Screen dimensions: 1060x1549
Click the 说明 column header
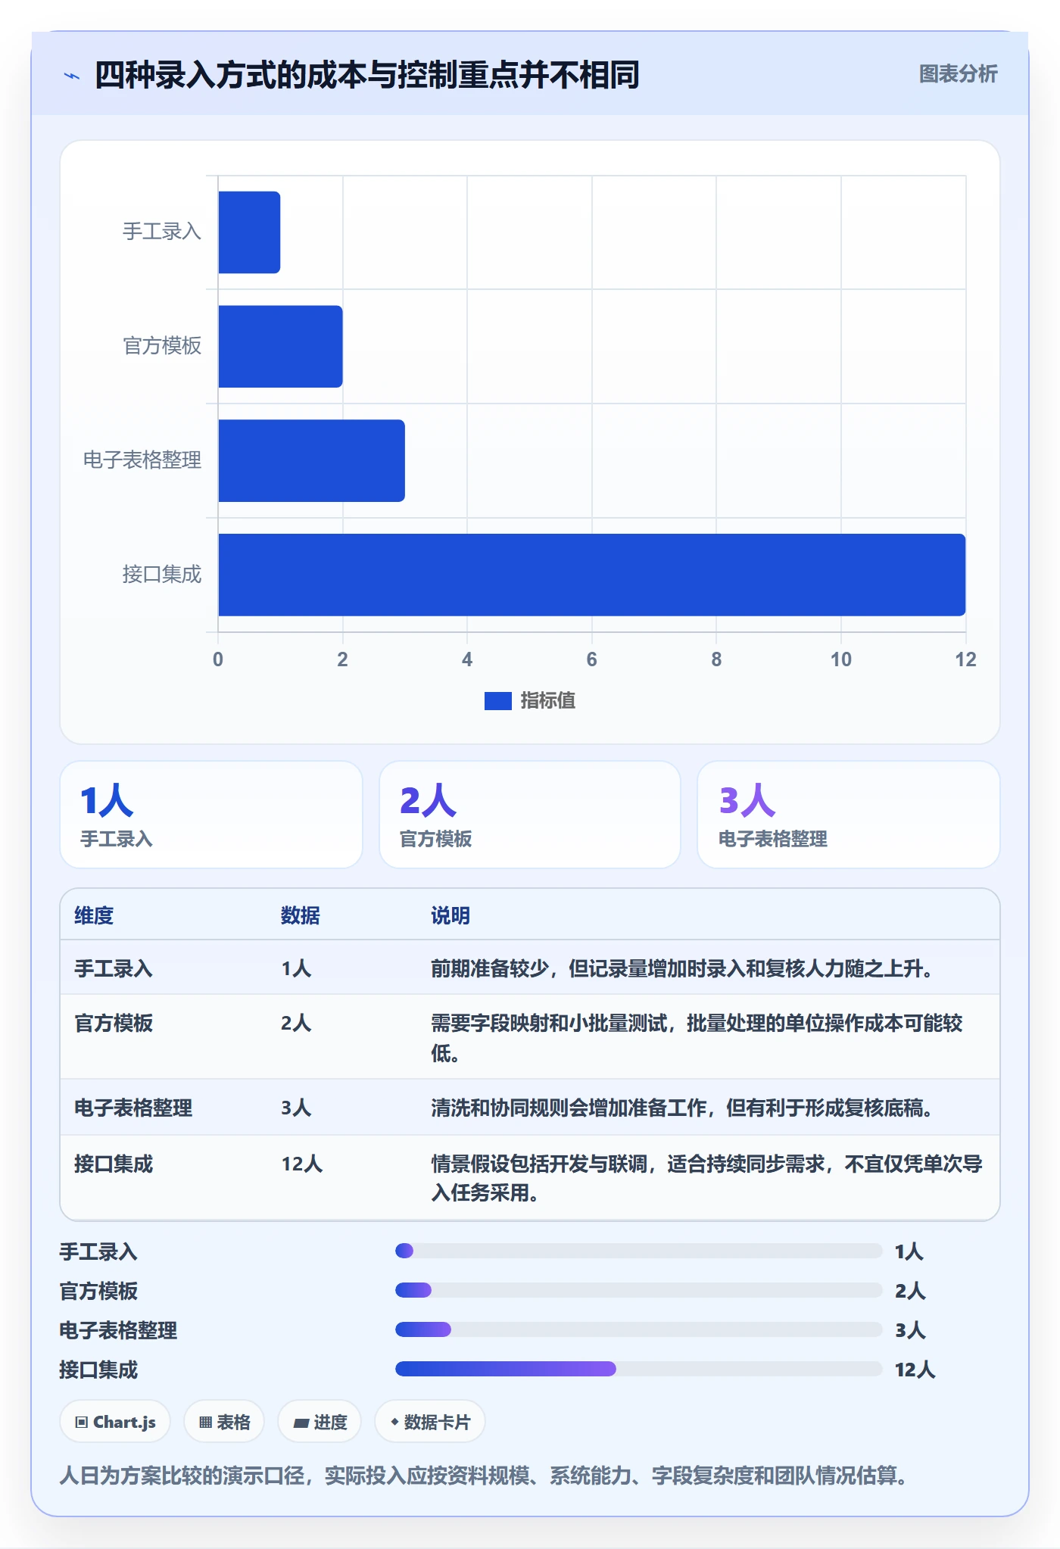coord(450,915)
